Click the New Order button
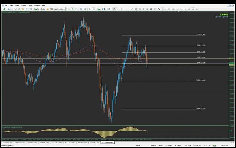236x148 pixels. click(x=40, y=9)
